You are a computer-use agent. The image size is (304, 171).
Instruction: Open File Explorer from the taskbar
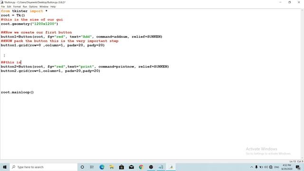(112, 167)
